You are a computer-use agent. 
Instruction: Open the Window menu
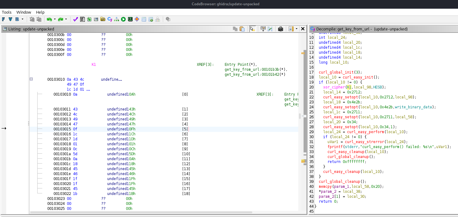pyautogui.click(x=24, y=12)
